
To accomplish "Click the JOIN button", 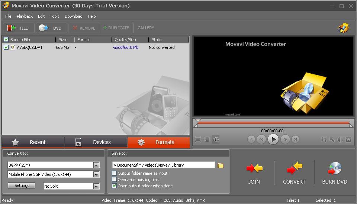I will [254, 173].
